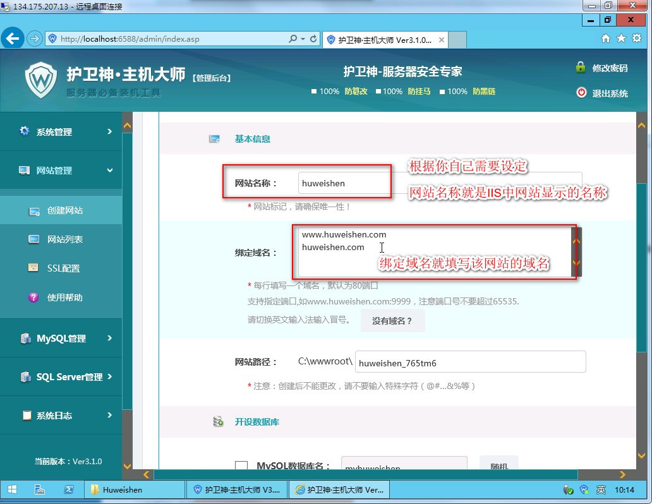
Task: Switch to Huweishen folder taskbar item
Action: [135, 489]
